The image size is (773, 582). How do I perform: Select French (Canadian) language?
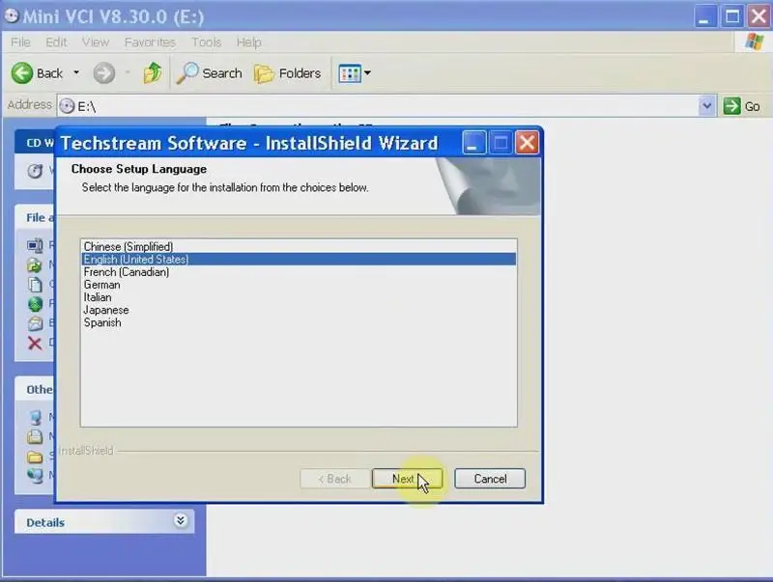[299, 272]
